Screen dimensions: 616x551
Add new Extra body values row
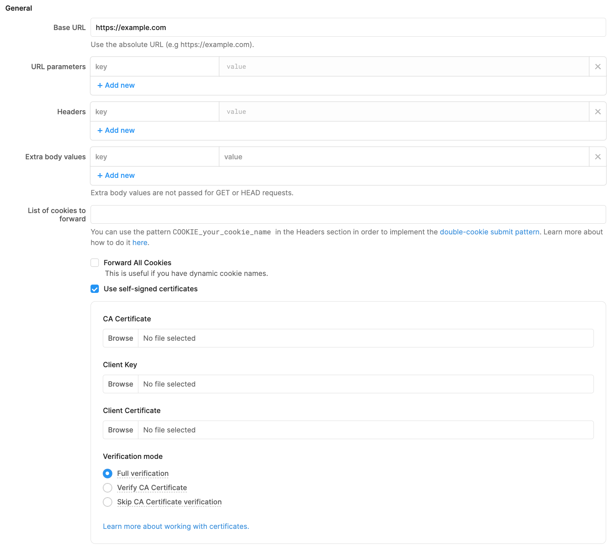116,175
